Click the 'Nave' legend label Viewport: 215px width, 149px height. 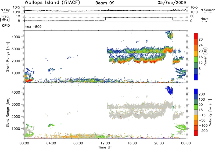pyautogui.click(x=204, y=19)
